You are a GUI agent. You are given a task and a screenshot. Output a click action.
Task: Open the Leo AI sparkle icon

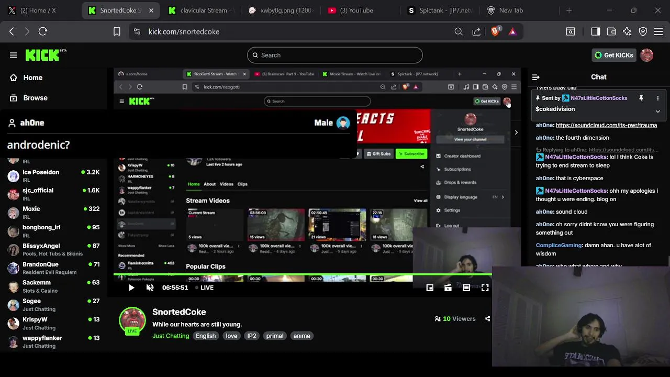tap(627, 31)
